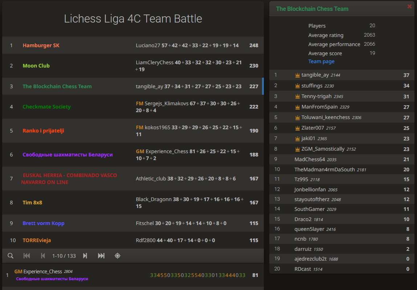
Task: Open the Team page link
Action: pyautogui.click(x=321, y=61)
